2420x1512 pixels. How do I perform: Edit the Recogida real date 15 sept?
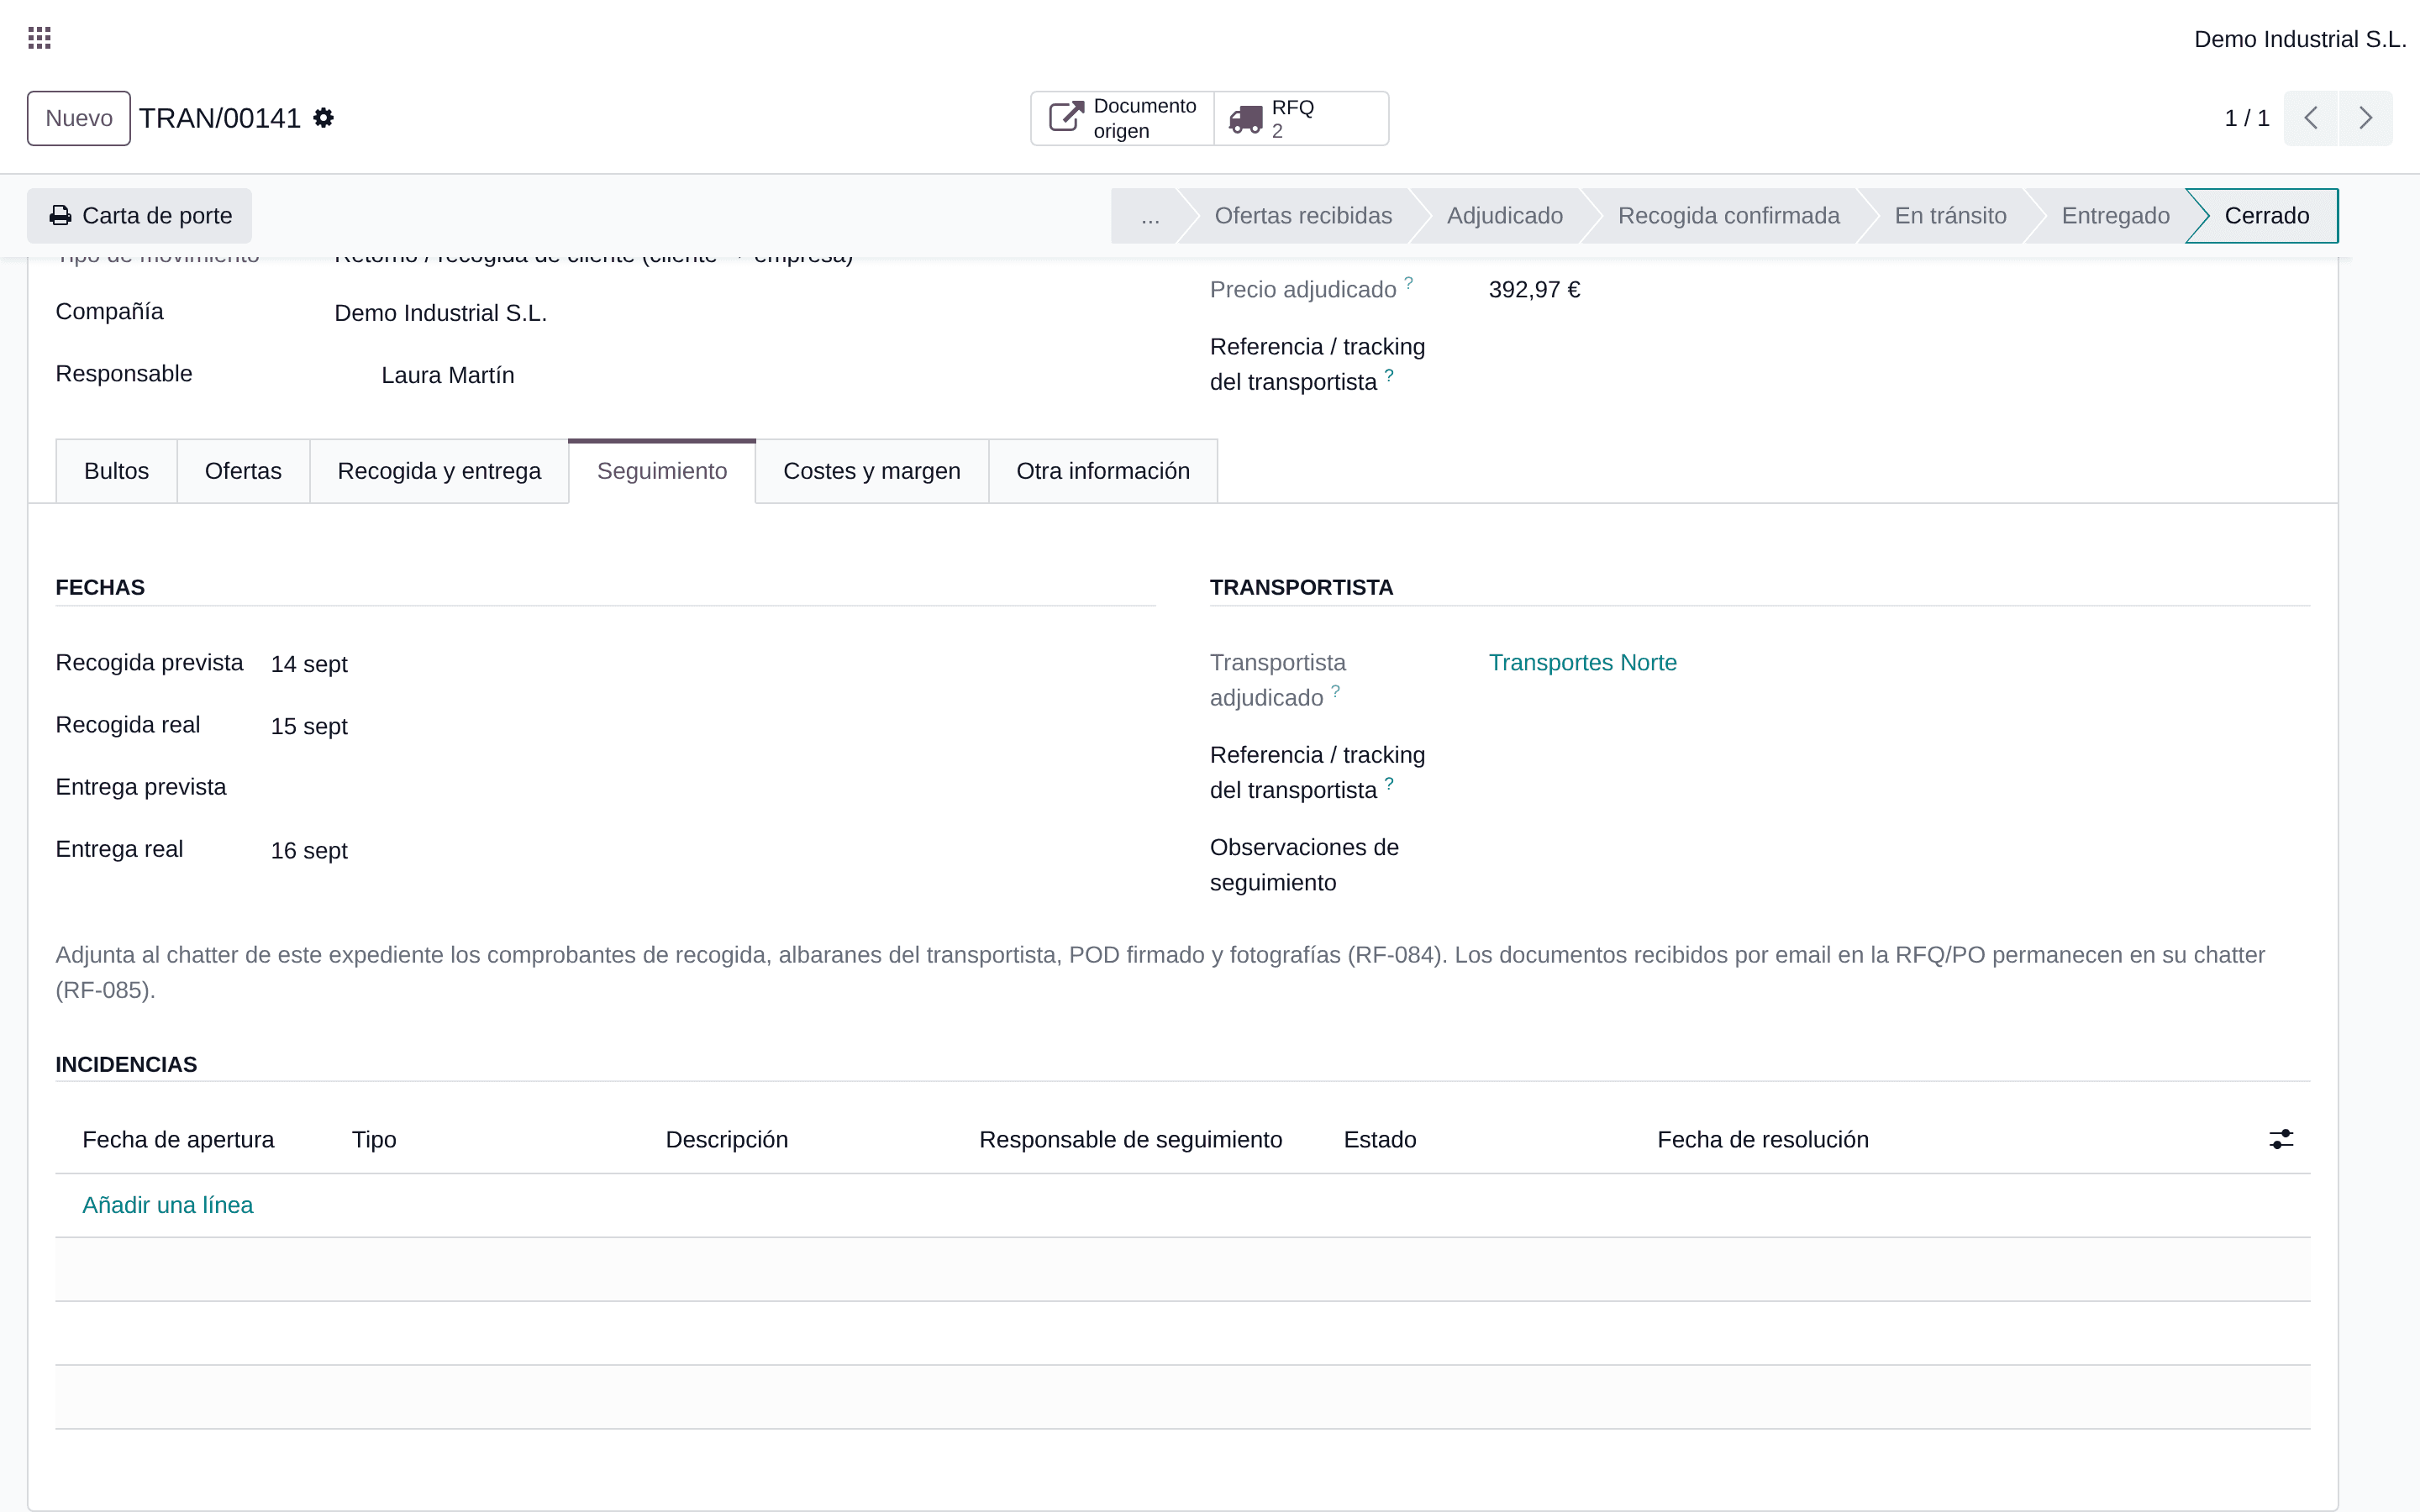[309, 726]
